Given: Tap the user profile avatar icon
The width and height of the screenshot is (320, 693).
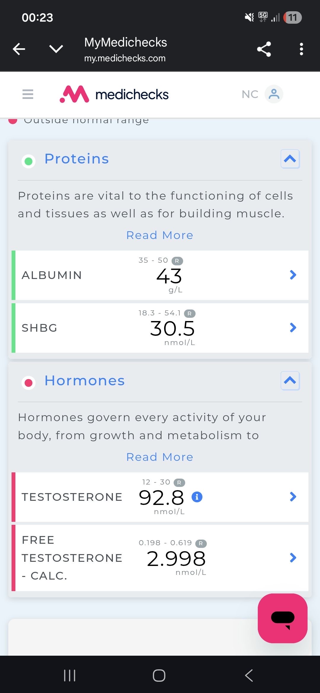Looking at the screenshot, I should [x=274, y=94].
